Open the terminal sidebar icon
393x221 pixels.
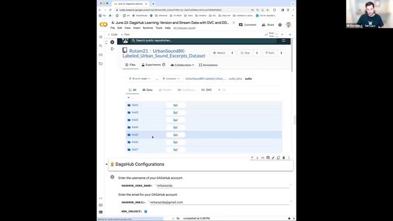pos(101,212)
